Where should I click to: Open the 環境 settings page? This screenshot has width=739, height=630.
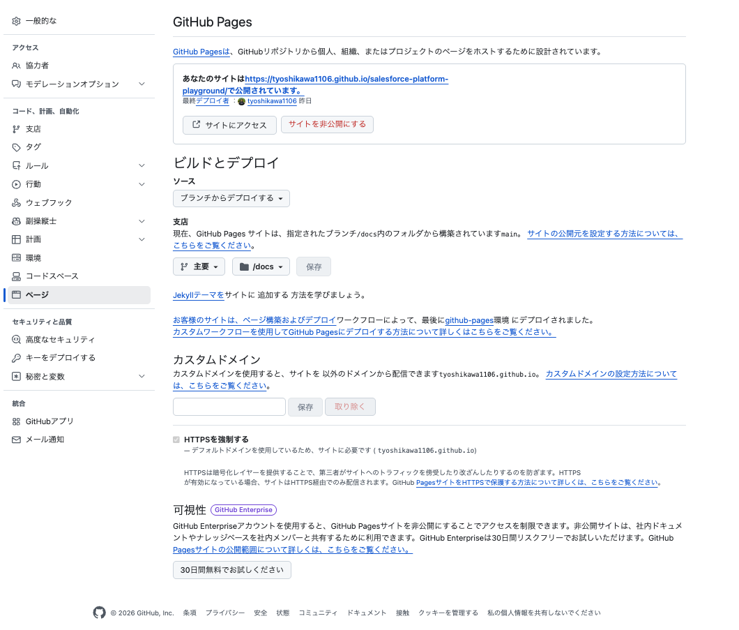pyautogui.click(x=79, y=258)
